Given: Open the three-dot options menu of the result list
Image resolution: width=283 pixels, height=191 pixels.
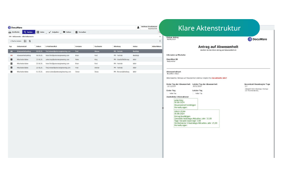Looking at the screenshot, I should coord(160,41).
